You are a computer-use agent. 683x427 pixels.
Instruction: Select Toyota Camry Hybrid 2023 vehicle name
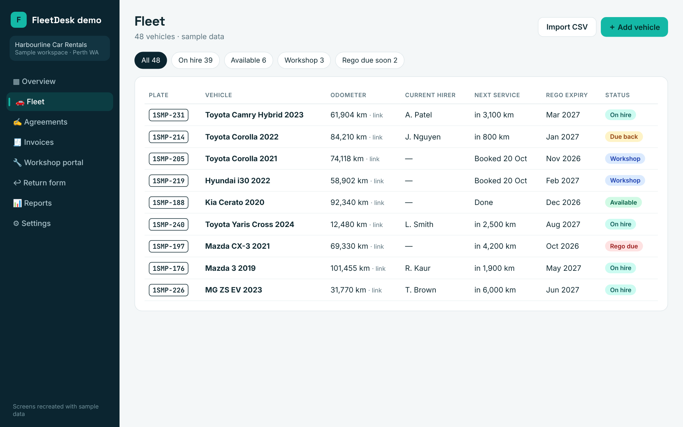pyautogui.click(x=254, y=115)
